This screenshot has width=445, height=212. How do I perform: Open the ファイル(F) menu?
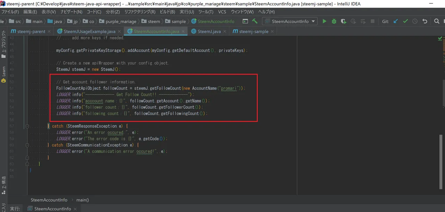pos(10,12)
